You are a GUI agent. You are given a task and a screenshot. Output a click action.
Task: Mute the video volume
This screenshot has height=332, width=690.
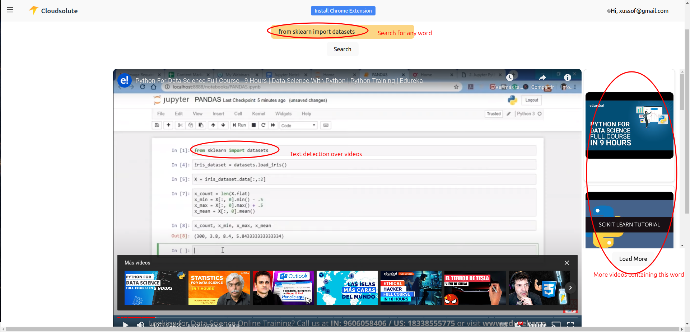pos(141,324)
